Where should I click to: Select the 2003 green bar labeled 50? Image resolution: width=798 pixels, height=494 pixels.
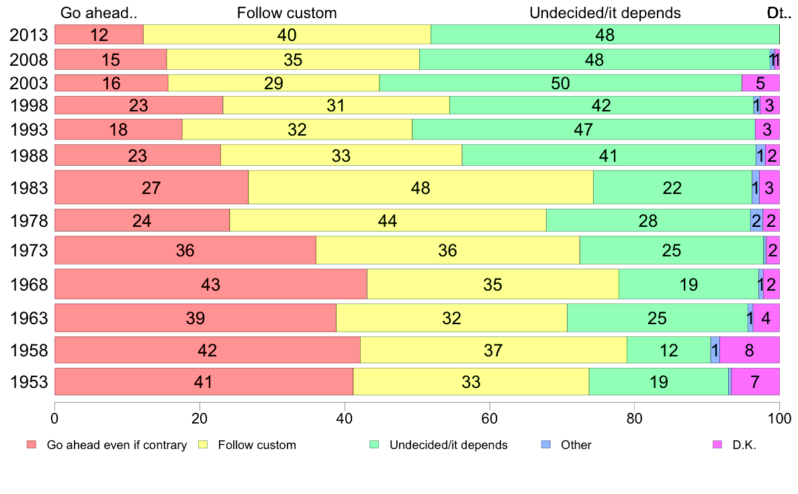coord(560,83)
